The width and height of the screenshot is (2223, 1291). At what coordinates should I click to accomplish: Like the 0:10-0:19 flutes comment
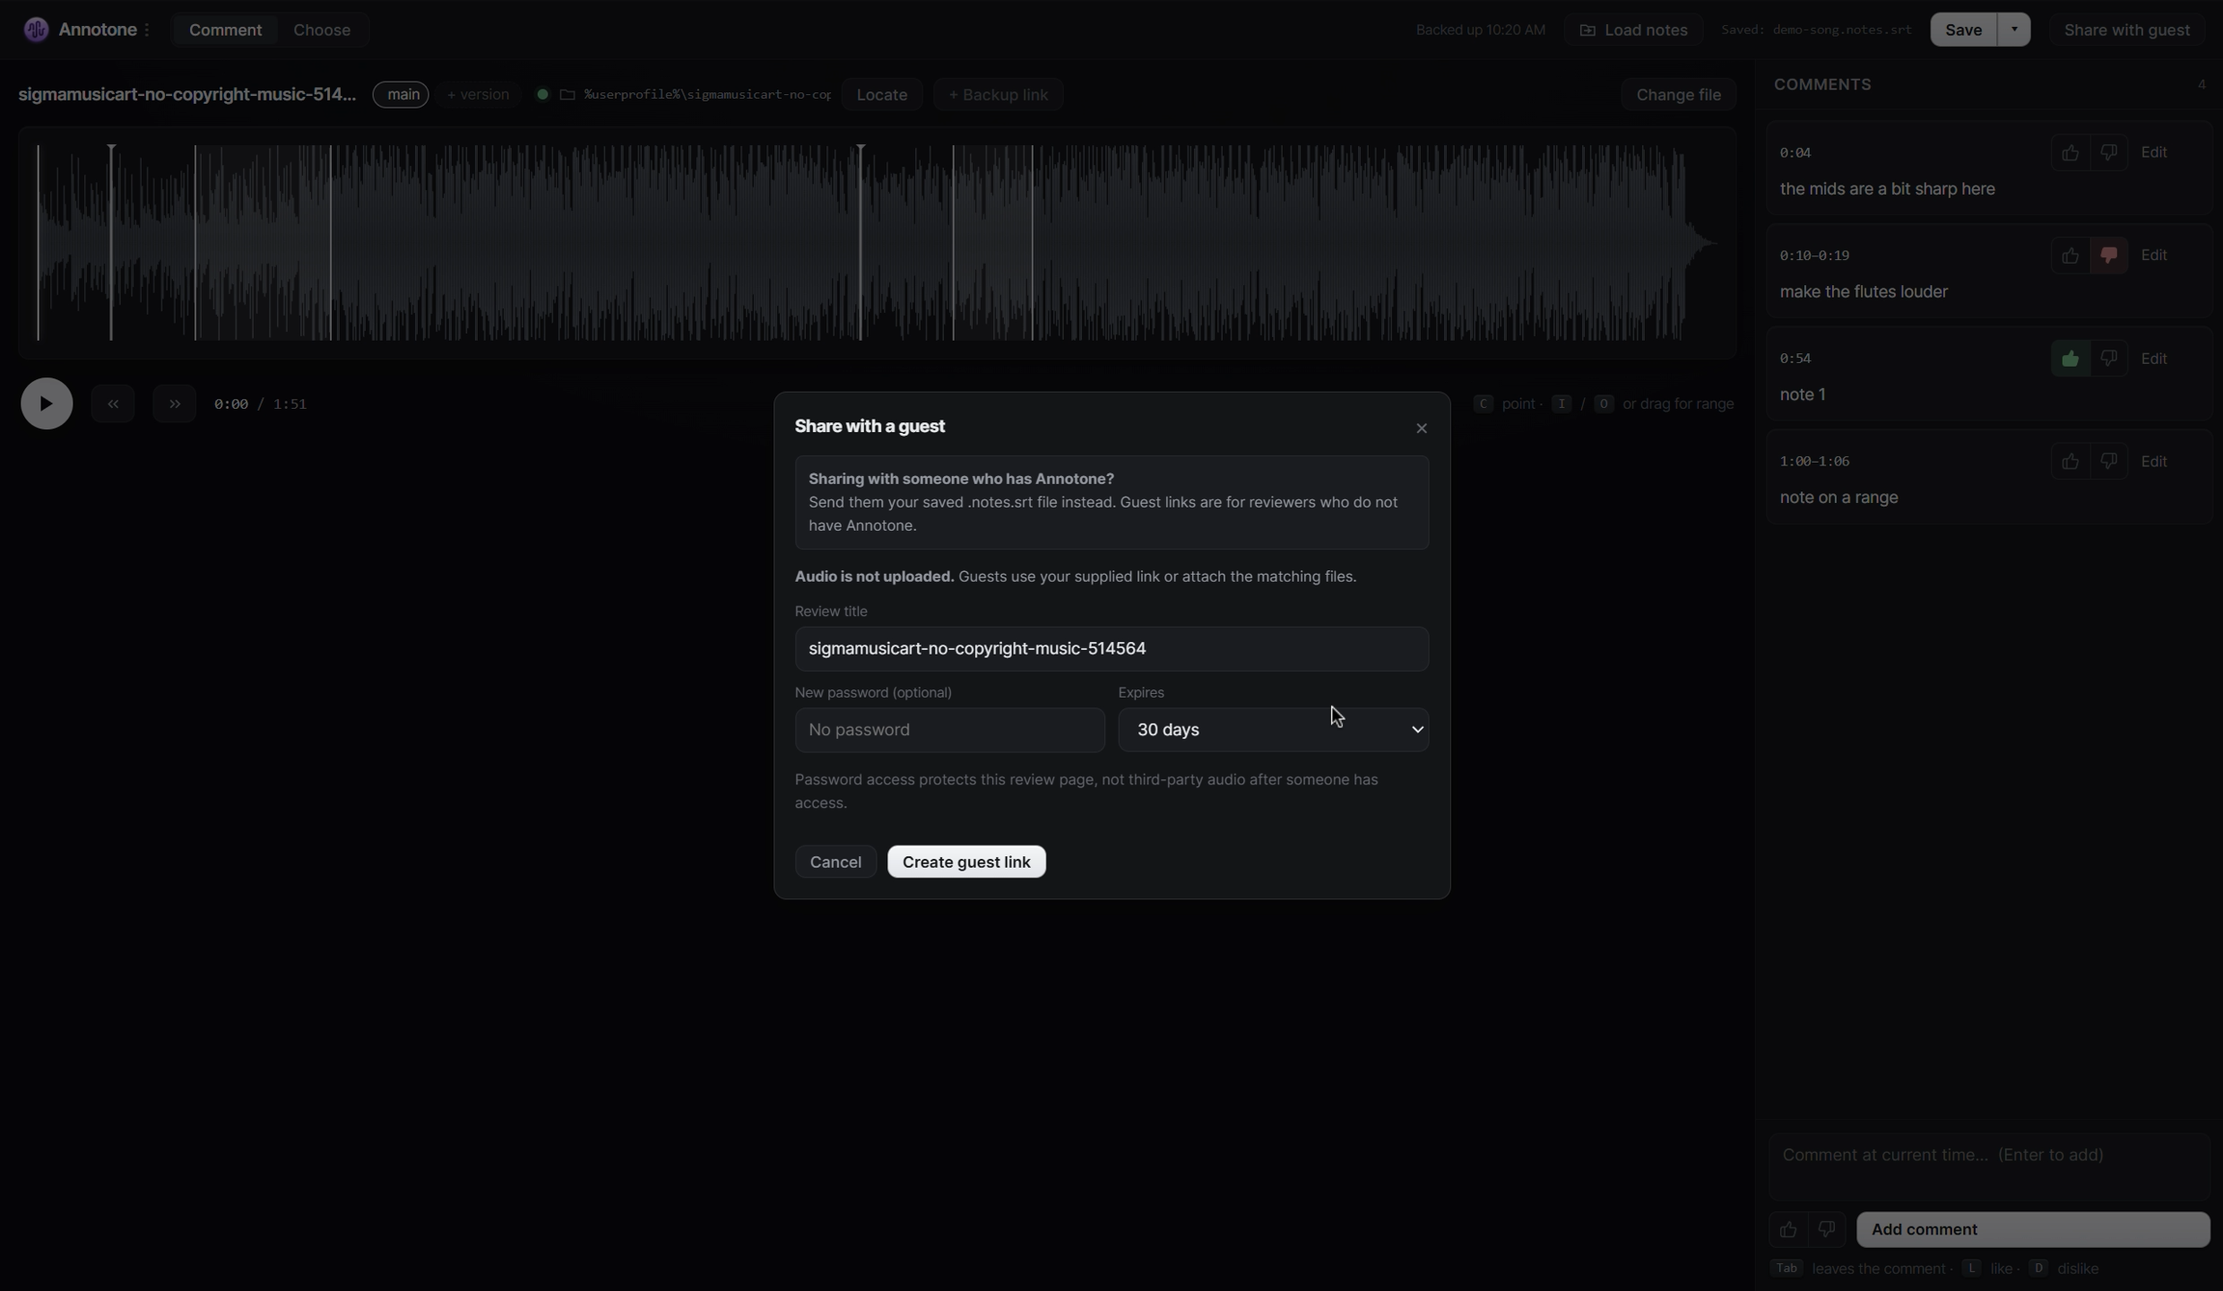[x=2070, y=256]
